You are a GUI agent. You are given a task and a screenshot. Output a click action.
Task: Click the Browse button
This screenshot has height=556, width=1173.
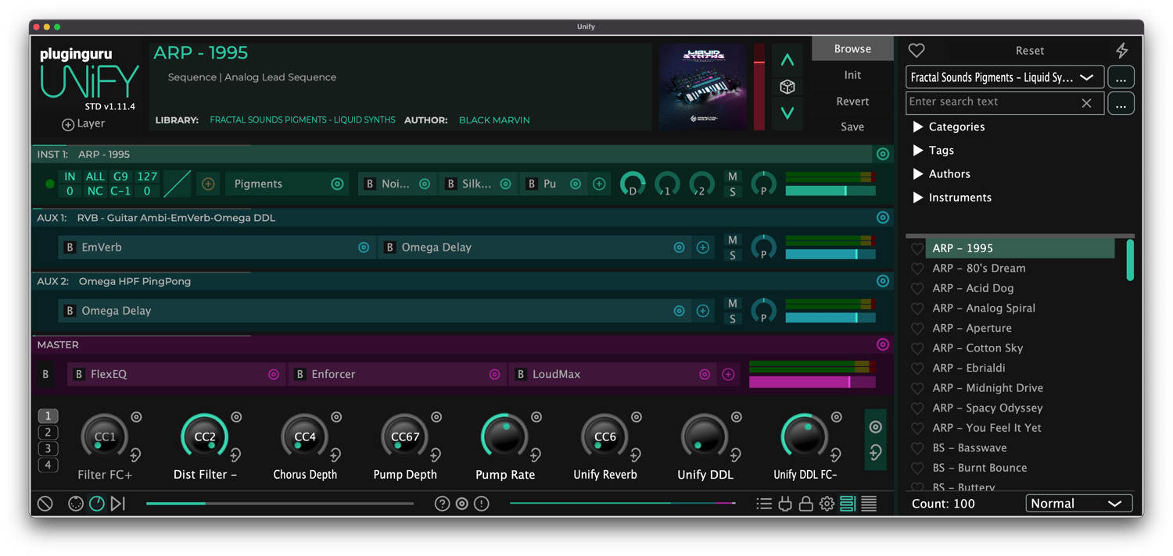point(852,48)
